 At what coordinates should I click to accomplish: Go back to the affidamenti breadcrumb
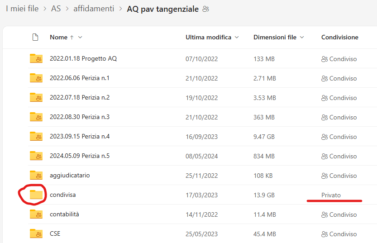coord(94,9)
